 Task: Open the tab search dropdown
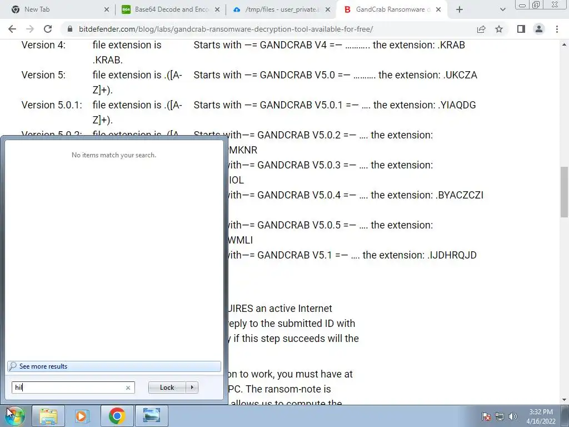point(502,10)
